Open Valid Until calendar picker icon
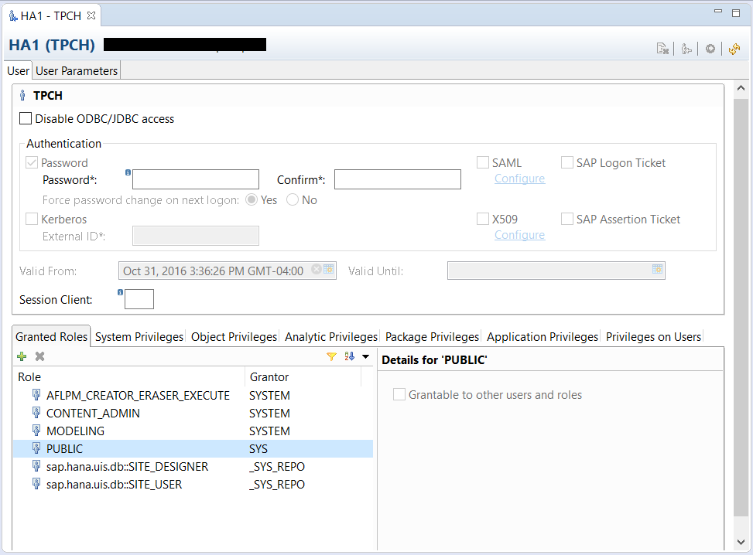This screenshot has width=753, height=555. tap(658, 269)
